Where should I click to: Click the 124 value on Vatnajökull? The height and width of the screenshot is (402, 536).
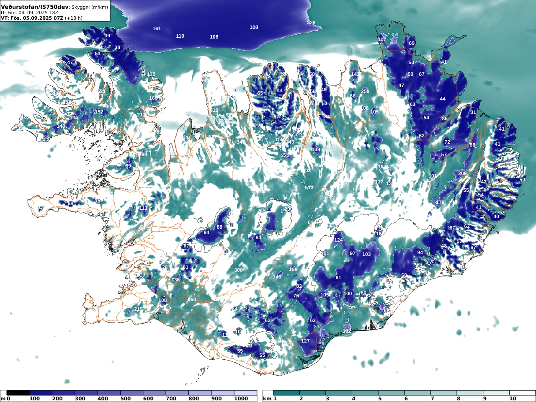coord(338,240)
